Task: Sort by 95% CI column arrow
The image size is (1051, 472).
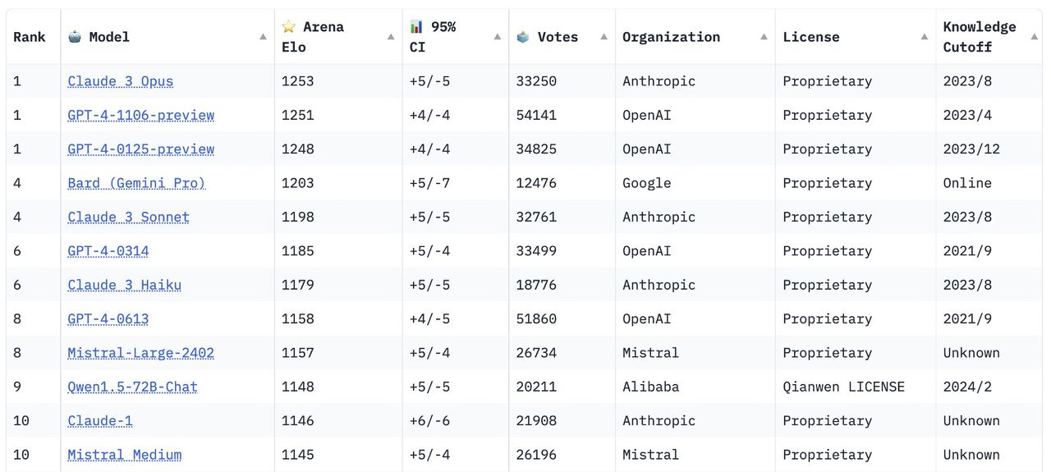Action: [498, 37]
